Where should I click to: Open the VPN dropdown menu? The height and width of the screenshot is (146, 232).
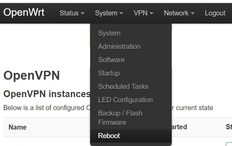pyautogui.click(x=143, y=13)
